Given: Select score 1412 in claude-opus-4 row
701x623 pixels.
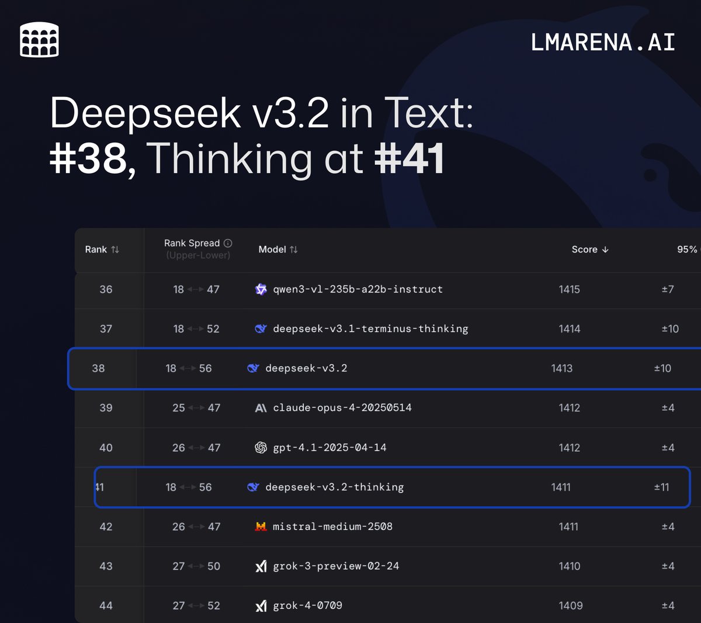Looking at the screenshot, I should click(570, 408).
